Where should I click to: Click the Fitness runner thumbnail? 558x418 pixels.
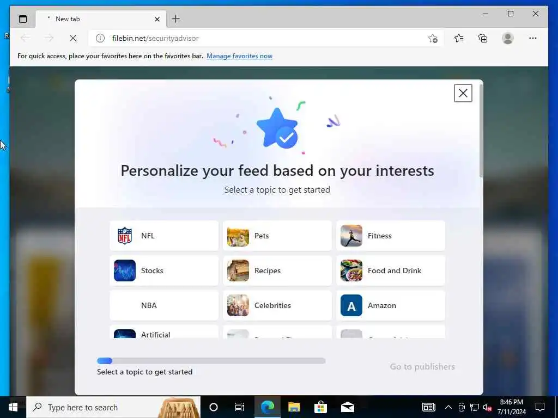351,236
